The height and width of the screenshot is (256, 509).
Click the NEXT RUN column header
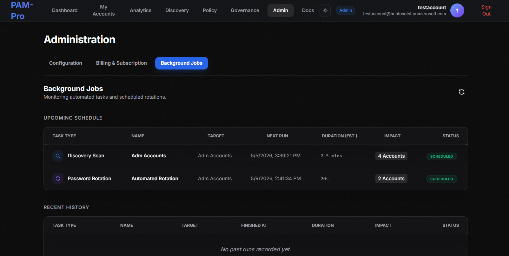(x=277, y=136)
